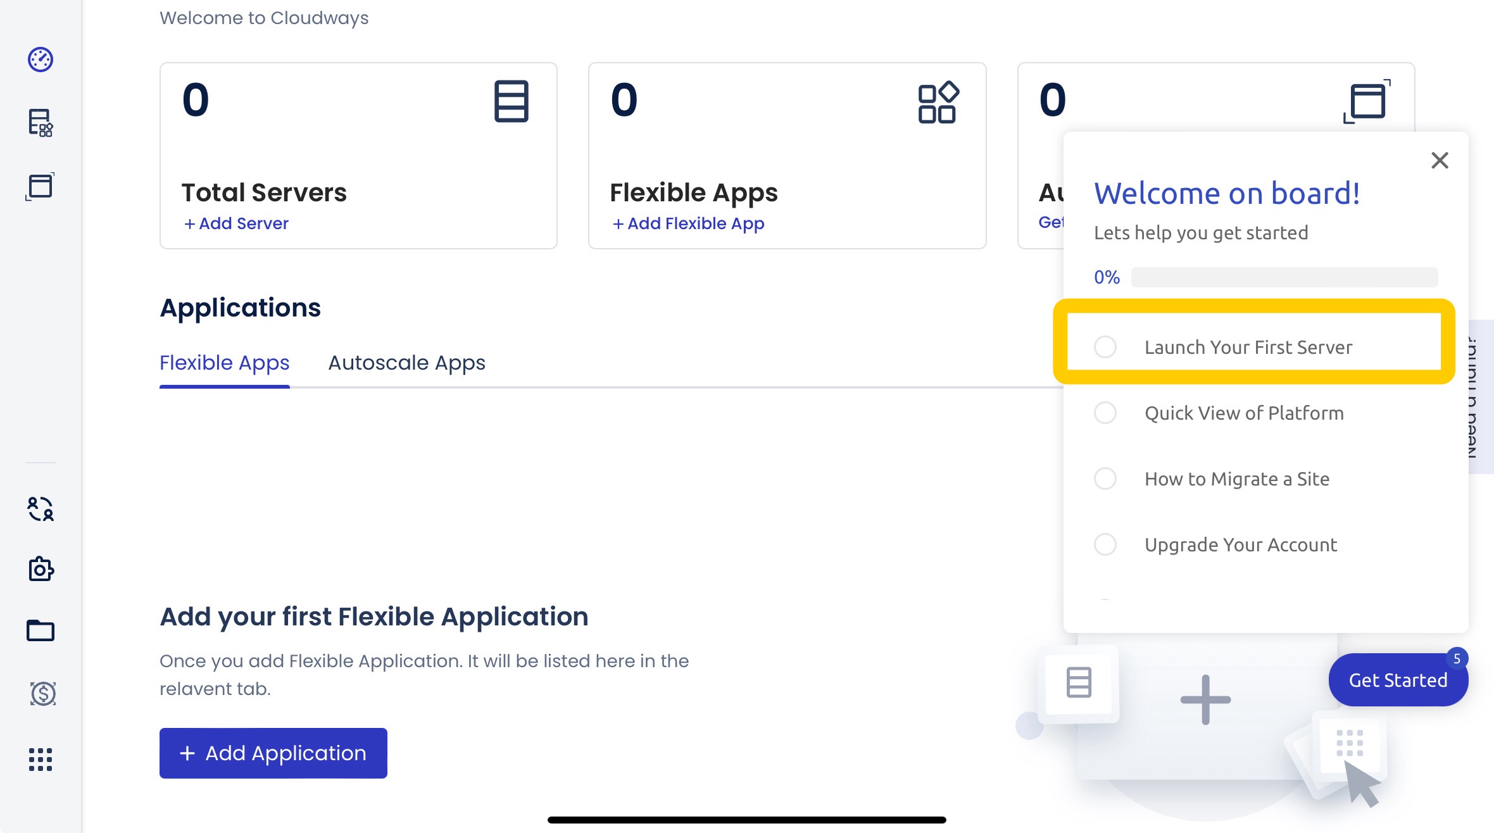The width and height of the screenshot is (1494, 833).
Task: Switch to the Autoscale Apps tab
Action: (x=407, y=363)
